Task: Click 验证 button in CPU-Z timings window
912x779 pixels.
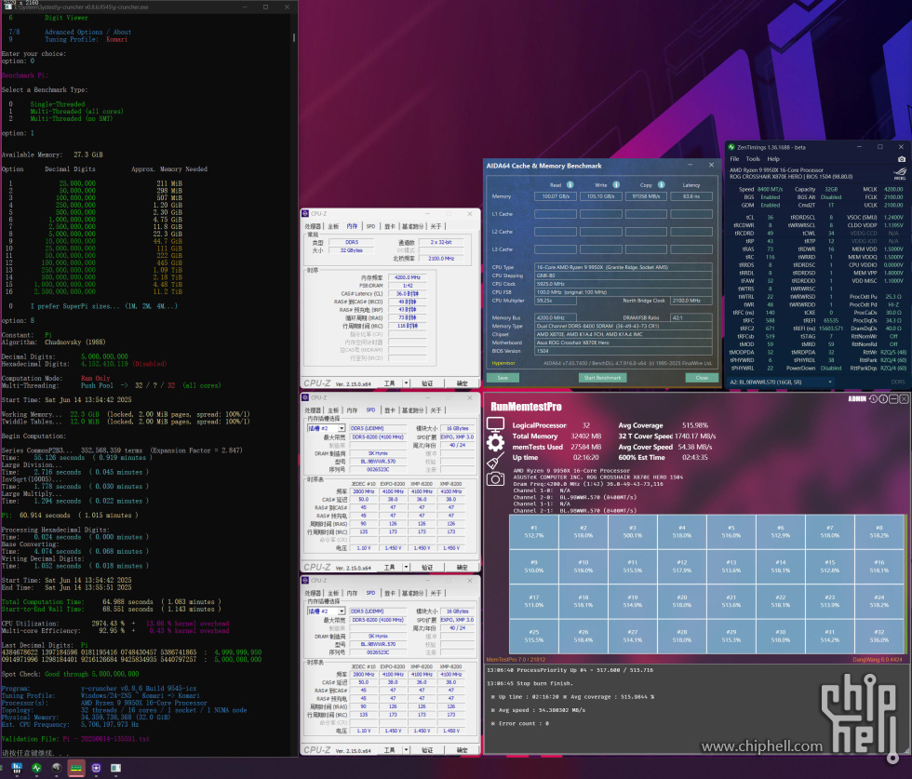Action: [x=427, y=383]
